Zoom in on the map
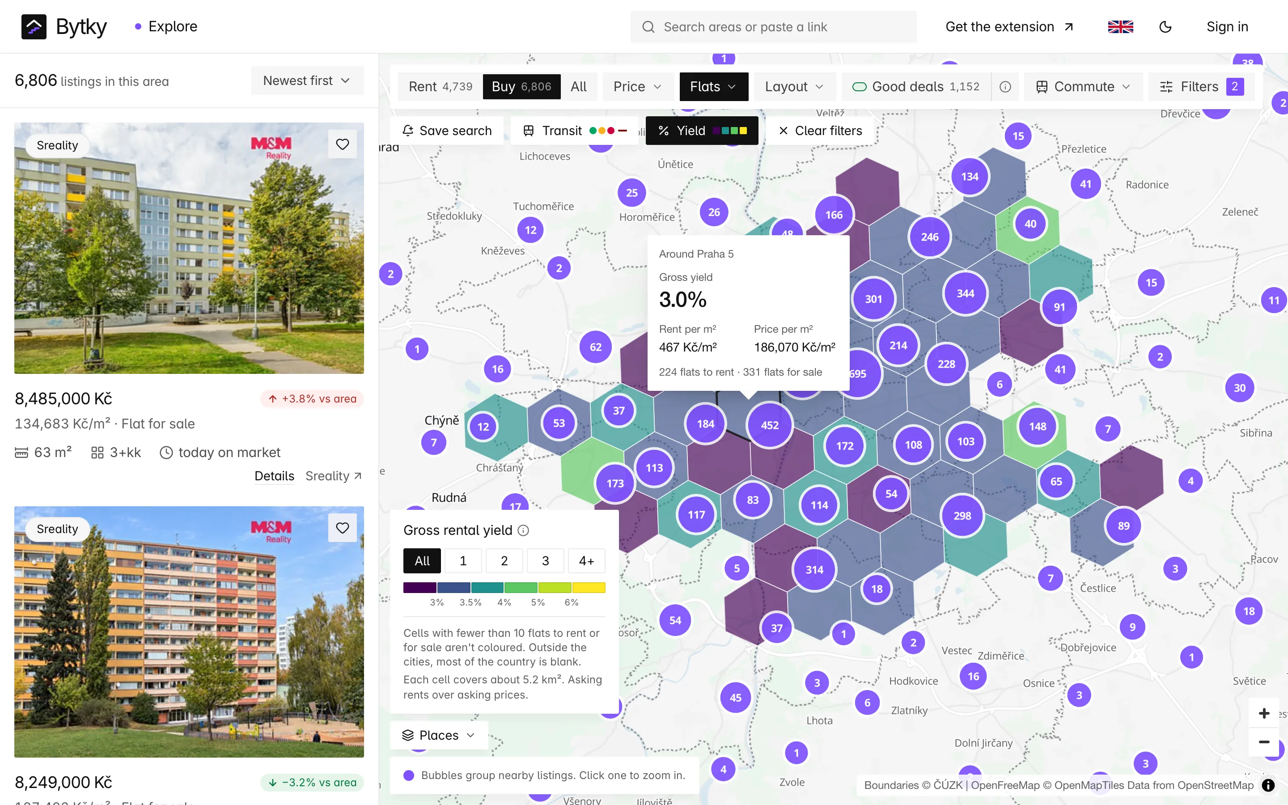Image resolution: width=1288 pixels, height=805 pixels. pos(1264,713)
